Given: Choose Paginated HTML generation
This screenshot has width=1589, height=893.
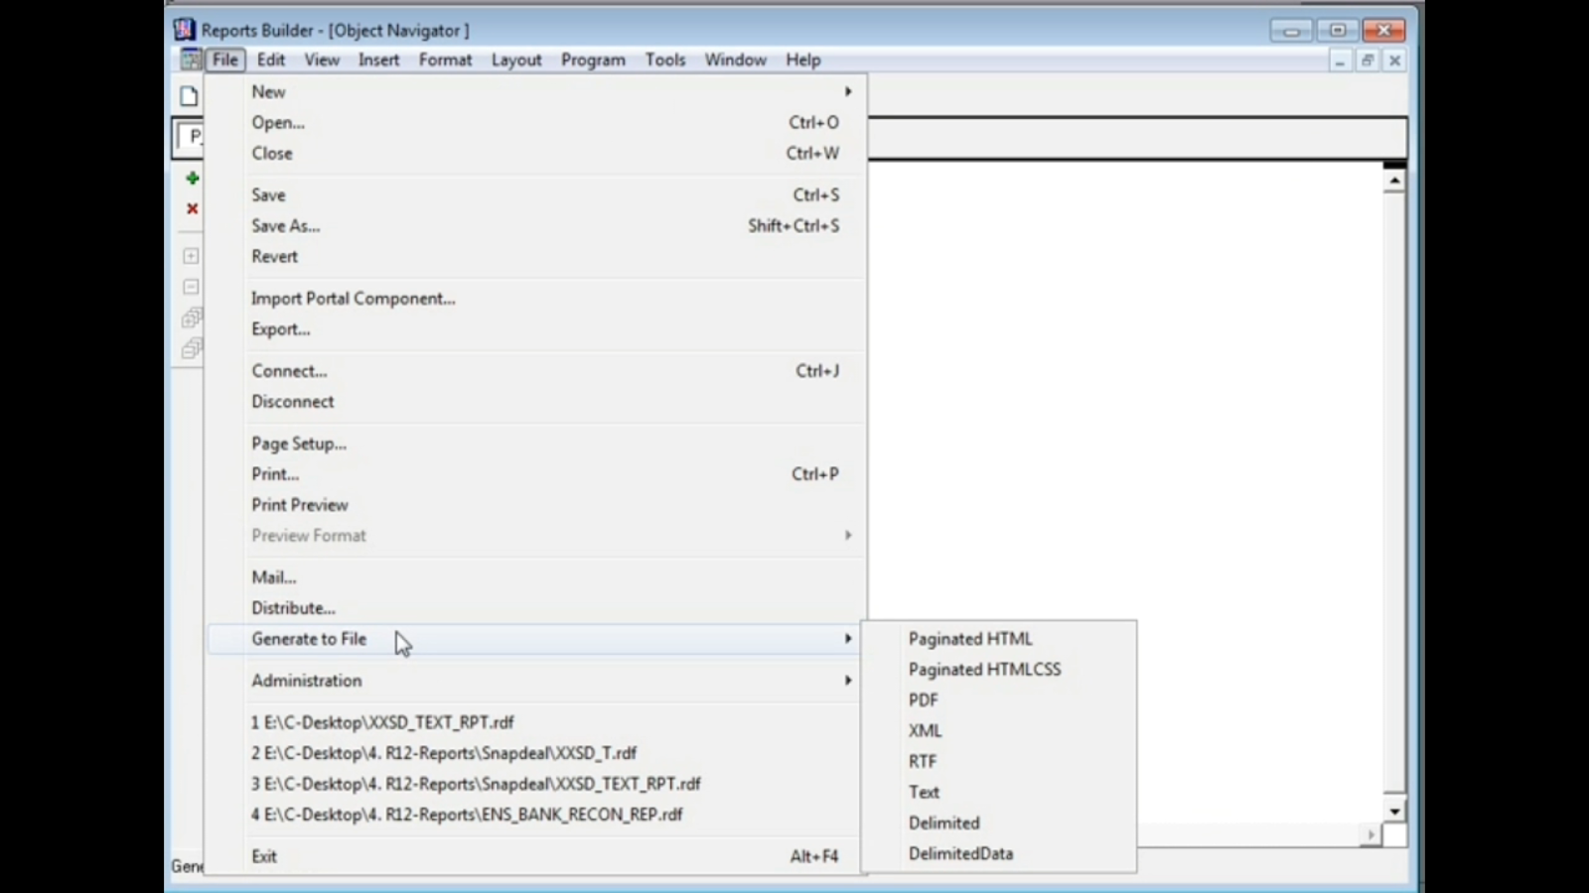Looking at the screenshot, I should point(970,638).
